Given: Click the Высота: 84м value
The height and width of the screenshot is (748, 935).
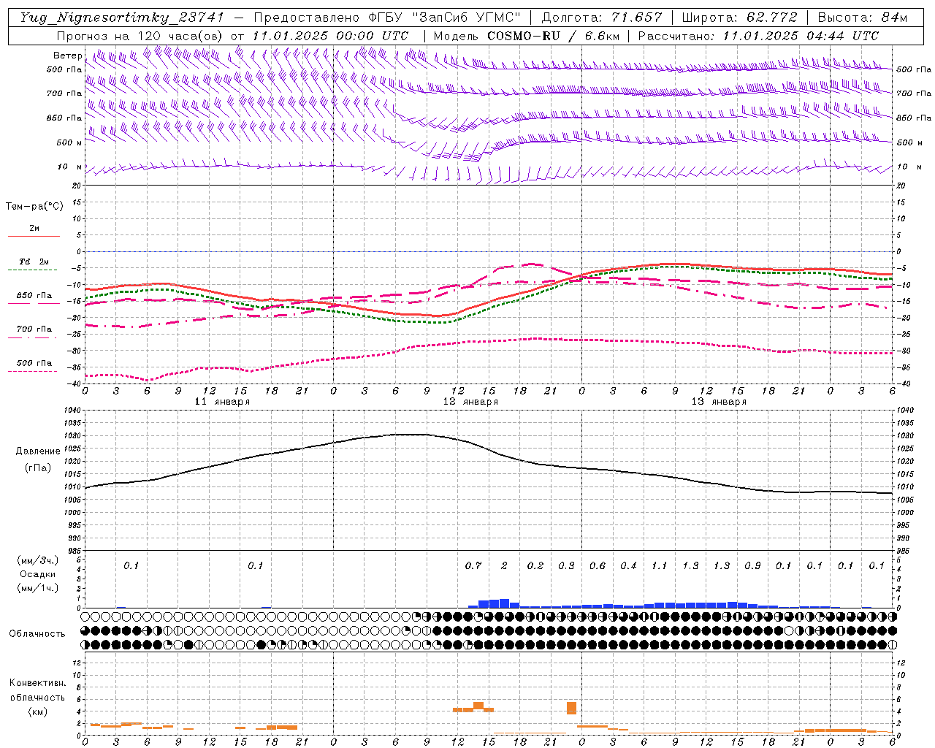Looking at the screenshot, I should (863, 18).
